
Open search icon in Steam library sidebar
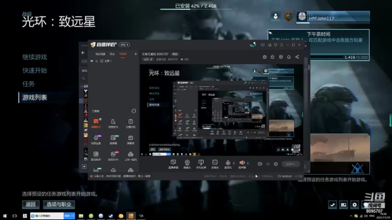[x=83, y=78]
